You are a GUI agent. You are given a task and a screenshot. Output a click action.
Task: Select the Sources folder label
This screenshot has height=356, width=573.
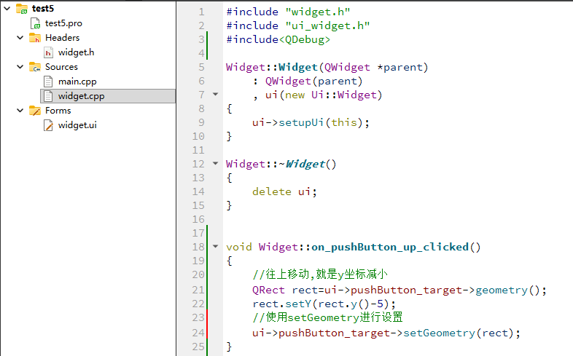point(61,67)
